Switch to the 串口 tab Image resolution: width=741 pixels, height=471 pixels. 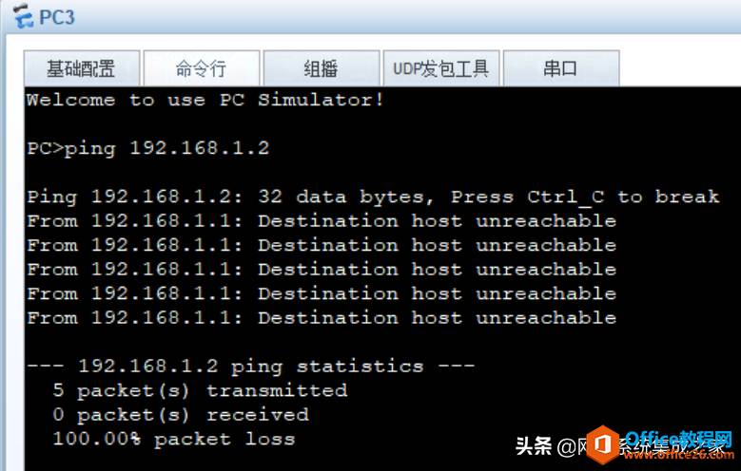(x=561, y=68)
